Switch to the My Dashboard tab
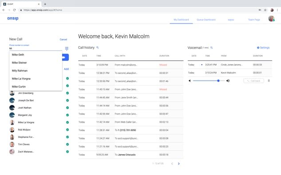The width and height of the screenshot is (281, 175). click(x=181, y=19)
